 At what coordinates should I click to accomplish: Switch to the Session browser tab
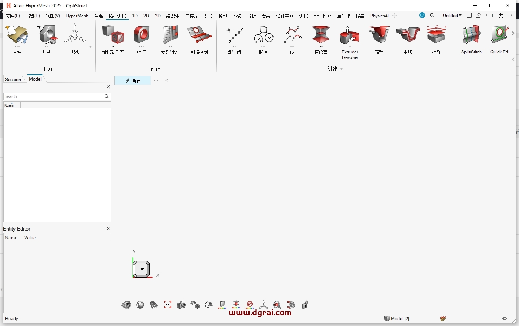coord(13,79)
